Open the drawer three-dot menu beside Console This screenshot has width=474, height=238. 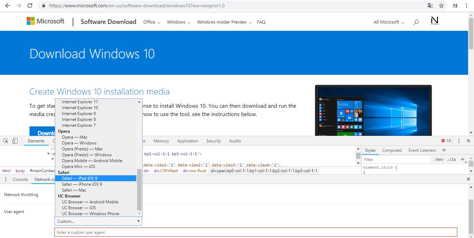pos(6,179)
